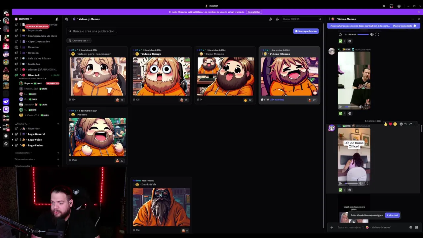Open the sticker/GIF icon in the message box

pyautogui.click(x=417, y=227)
